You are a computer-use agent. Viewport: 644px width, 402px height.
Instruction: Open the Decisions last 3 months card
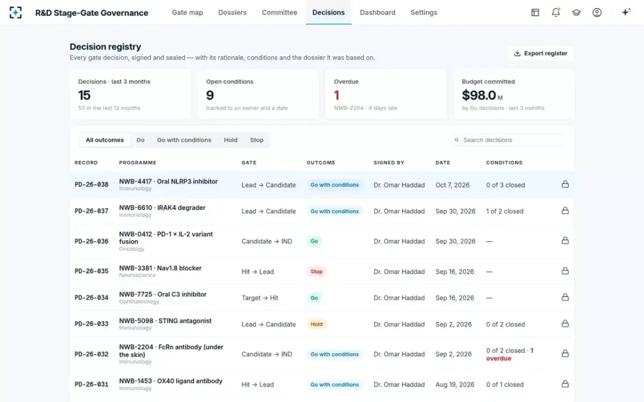130,94
